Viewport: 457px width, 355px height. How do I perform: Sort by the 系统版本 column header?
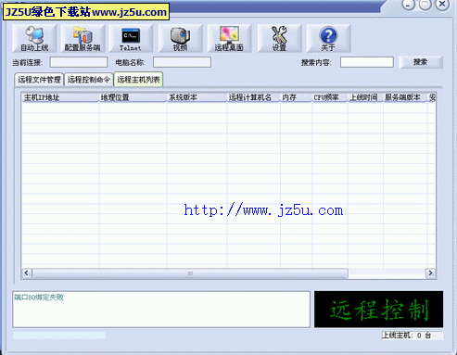197,97
